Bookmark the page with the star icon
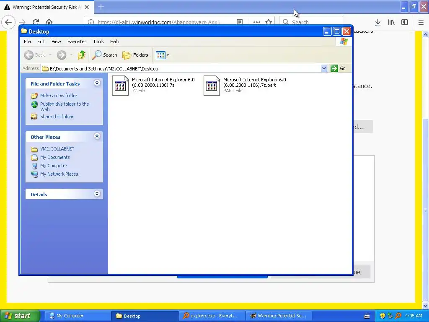The image size is (429, 322). [269, 22]
